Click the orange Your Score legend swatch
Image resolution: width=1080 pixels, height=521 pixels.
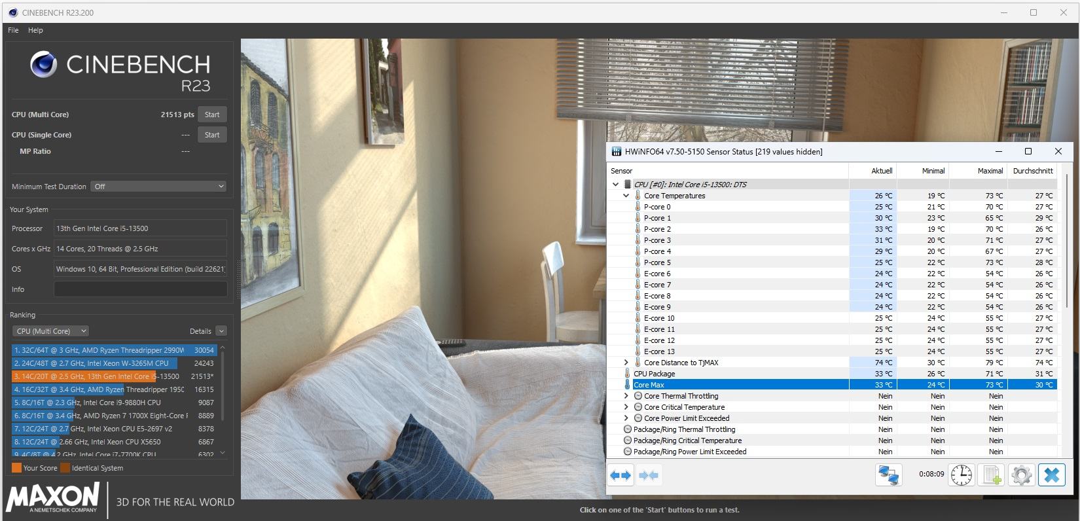tap(16, 468)
